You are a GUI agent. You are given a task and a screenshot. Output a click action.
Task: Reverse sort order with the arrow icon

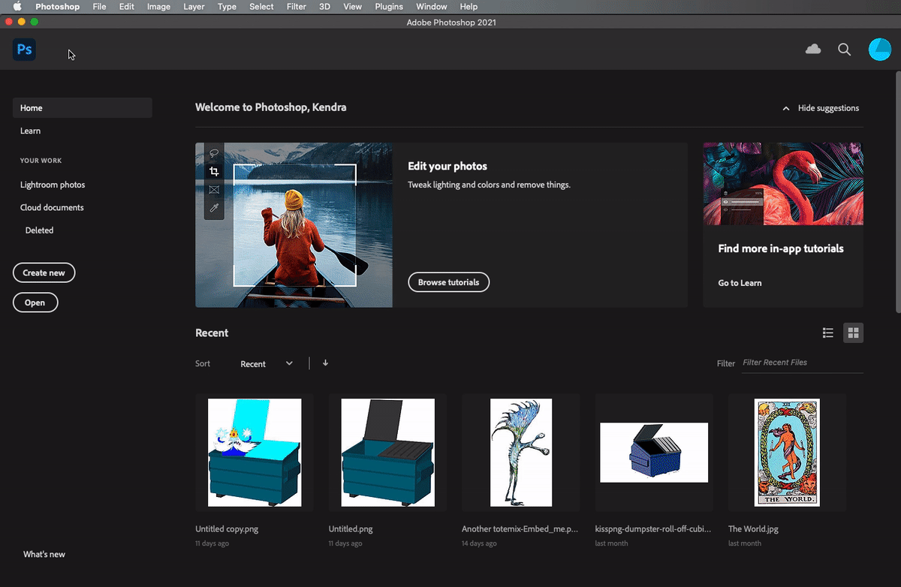(x=325, y=363)
